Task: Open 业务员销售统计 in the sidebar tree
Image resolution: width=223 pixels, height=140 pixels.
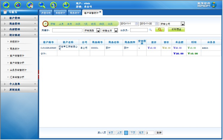Action: pos(18,70)
